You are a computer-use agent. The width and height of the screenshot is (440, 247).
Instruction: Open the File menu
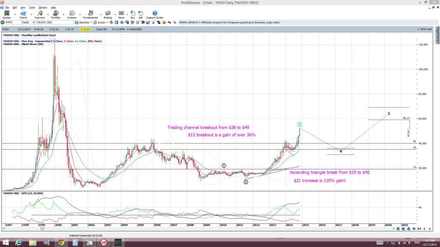pyautogui.click(x=7, y=8)
